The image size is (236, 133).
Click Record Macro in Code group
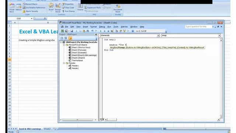[x=30, y=4]
